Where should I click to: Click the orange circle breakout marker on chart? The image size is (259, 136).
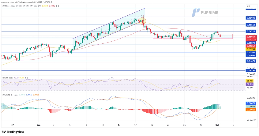pyautogui.click(x=142, y=21)
